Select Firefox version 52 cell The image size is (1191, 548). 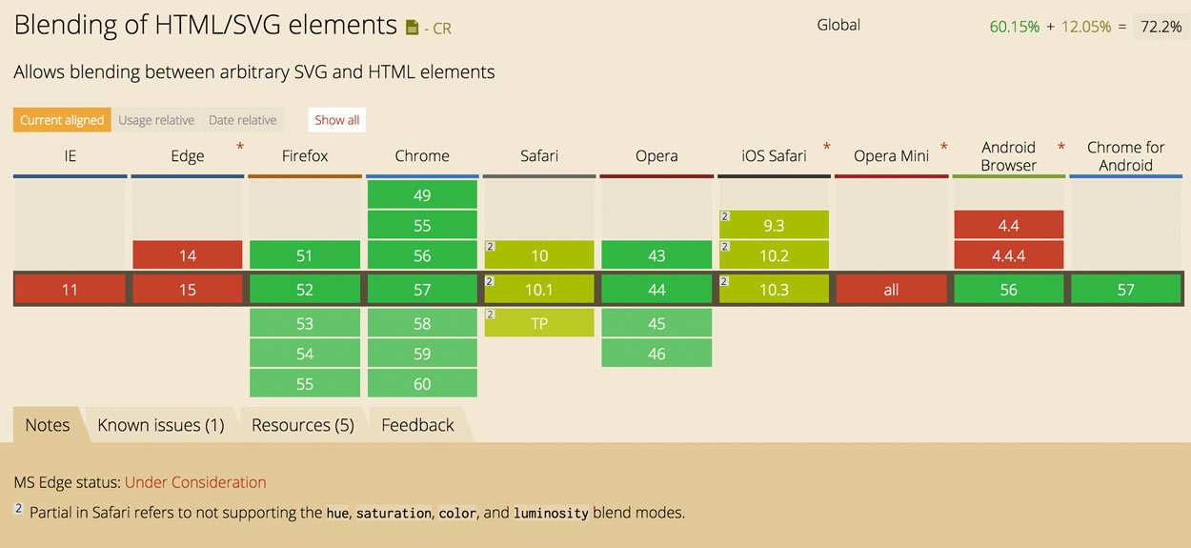(x=305, y=290)
